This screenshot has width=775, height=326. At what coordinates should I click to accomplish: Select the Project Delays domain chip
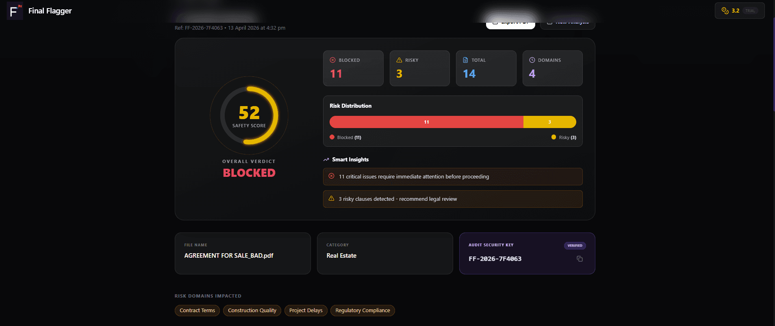point(306,311)
